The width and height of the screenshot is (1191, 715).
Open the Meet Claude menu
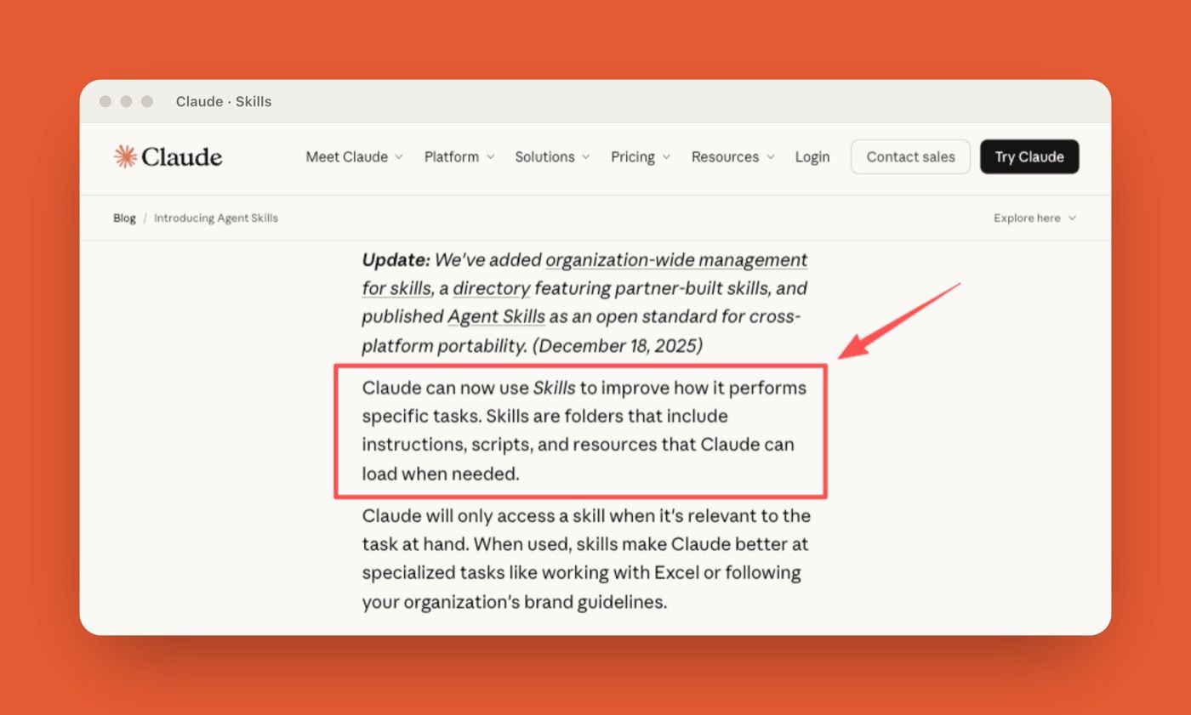pyautogui.click(x=354, y=156)
